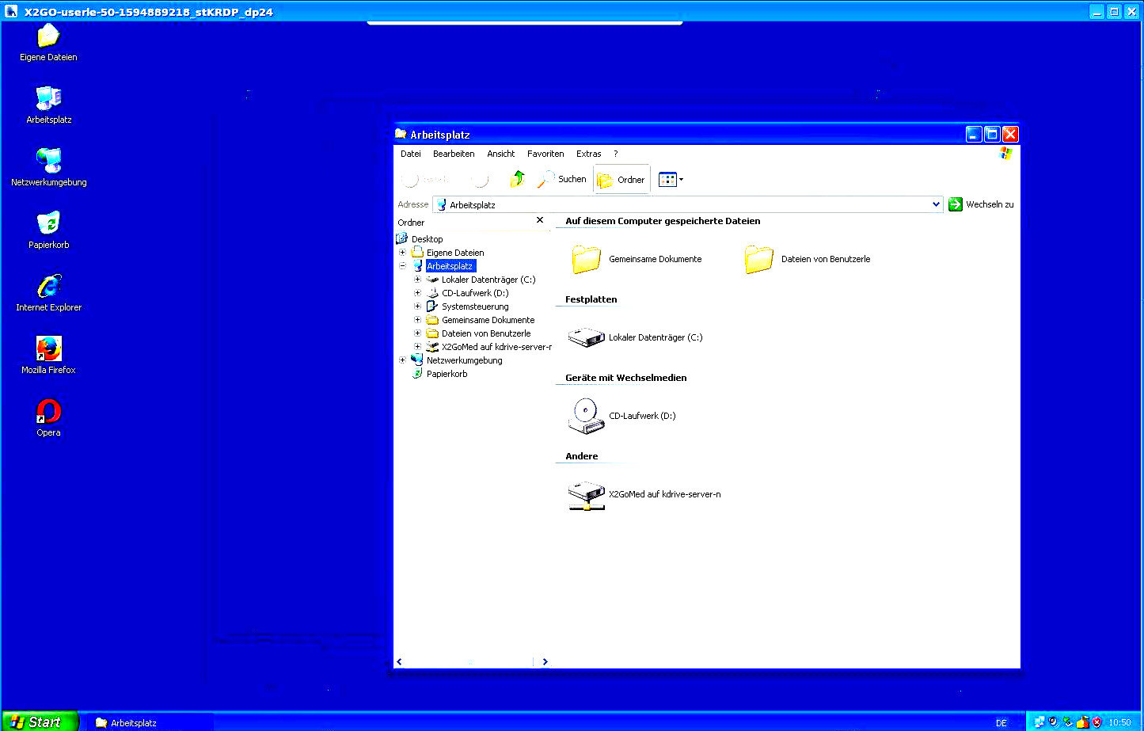Open the Adresse bar dropdown arrow
Image resolution: width=1144 pixels, height=731 pixels.
click(936, 204)
